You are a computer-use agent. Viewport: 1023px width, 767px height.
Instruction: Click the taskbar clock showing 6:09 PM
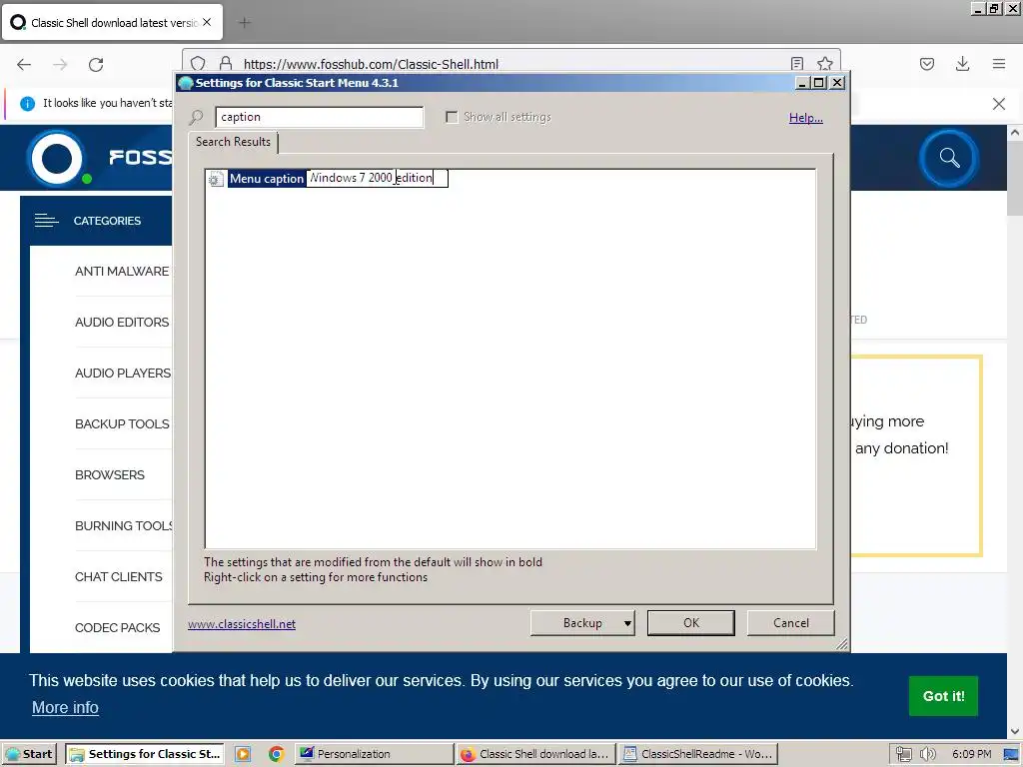971,754
